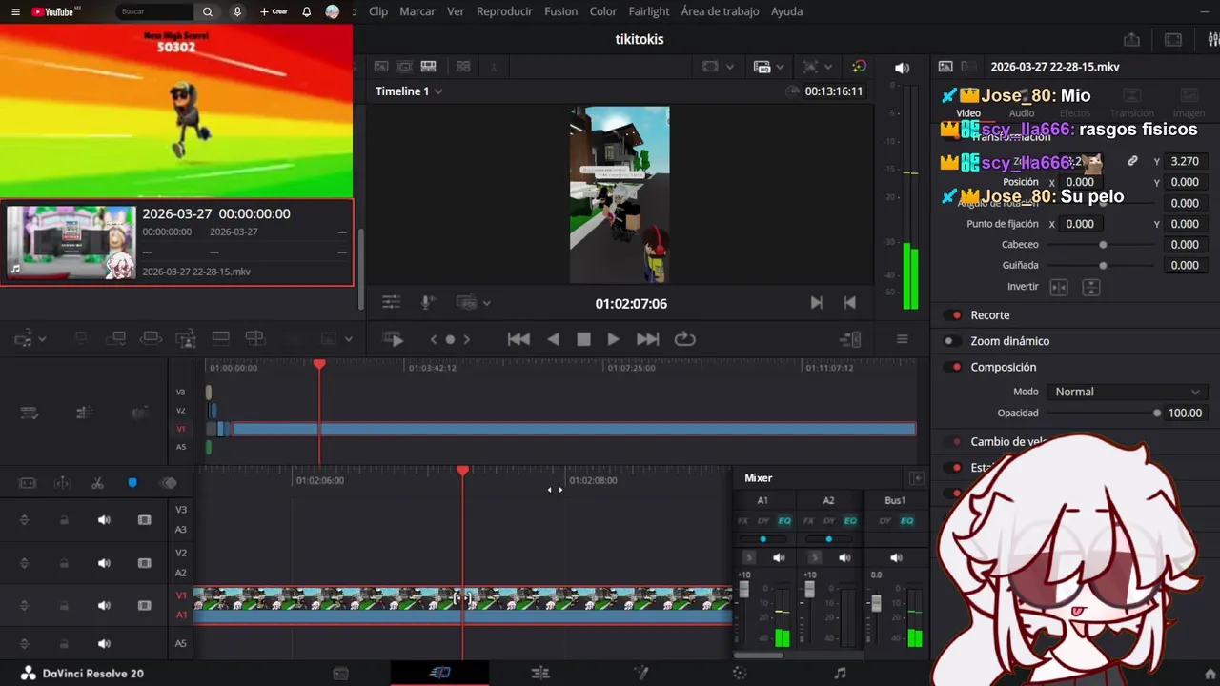This screenshot has height=686, width=1220.
Task: Click the YouTube voice search microphone
Action: pyautogui.click(x=237, y=12)
